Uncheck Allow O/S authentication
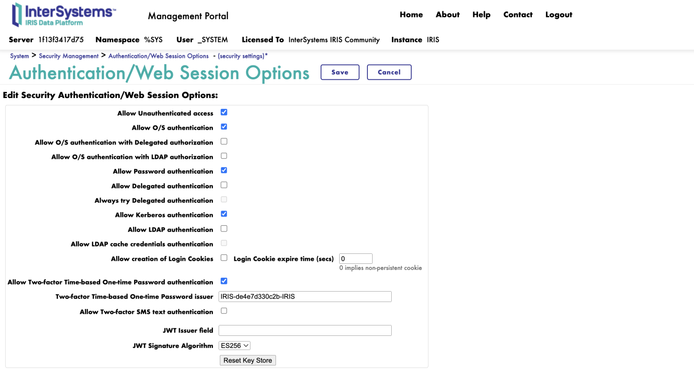 pyautogui.click(x=224, y=127)
